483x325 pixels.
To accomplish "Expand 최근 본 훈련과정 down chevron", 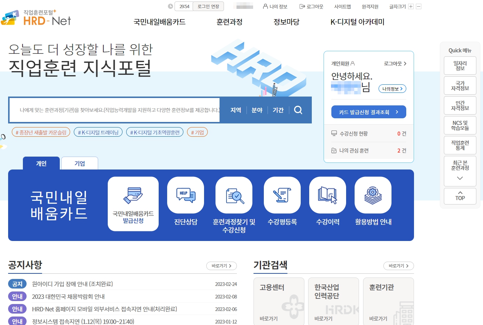I will point(460,178).
